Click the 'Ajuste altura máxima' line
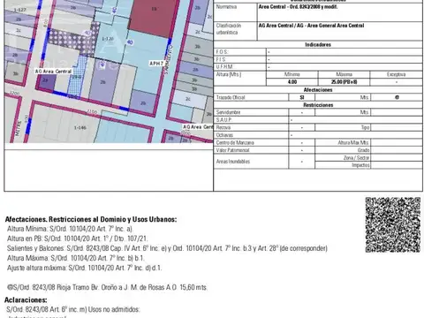This screenshot has height=318, width=424. (85, 268)
